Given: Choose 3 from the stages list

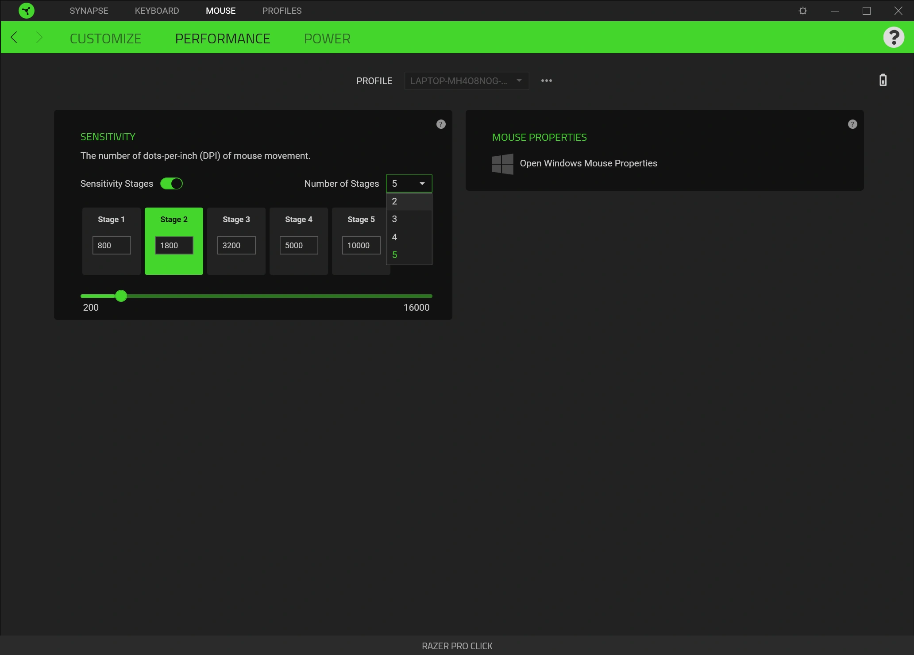Looking at the screenshot, I should tap(409, 219).
